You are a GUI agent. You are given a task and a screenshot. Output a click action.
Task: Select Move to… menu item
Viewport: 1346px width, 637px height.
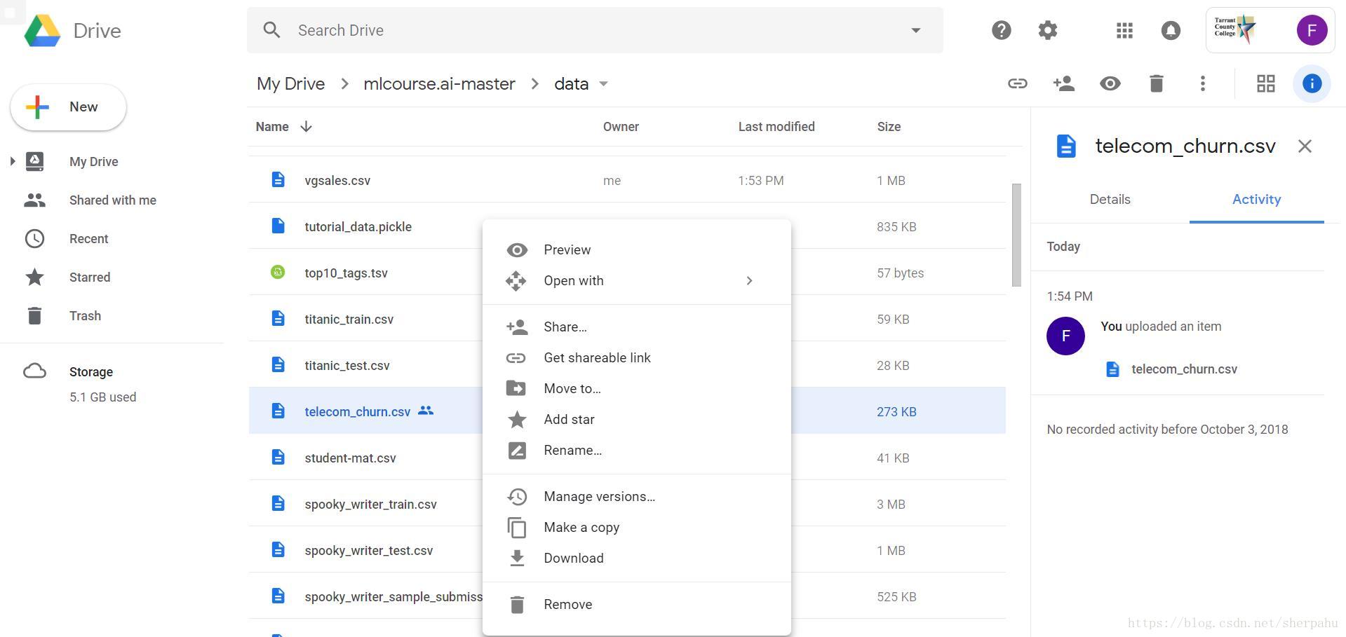(x=636, y=389)
